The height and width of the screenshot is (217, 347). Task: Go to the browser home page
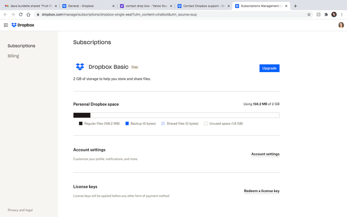29,14
